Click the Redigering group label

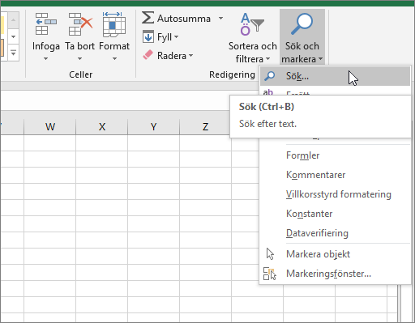pyautogui.click(x=232, y=74)
